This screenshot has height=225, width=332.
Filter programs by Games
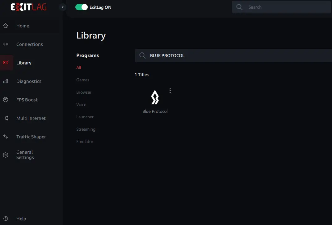point(82,80)
